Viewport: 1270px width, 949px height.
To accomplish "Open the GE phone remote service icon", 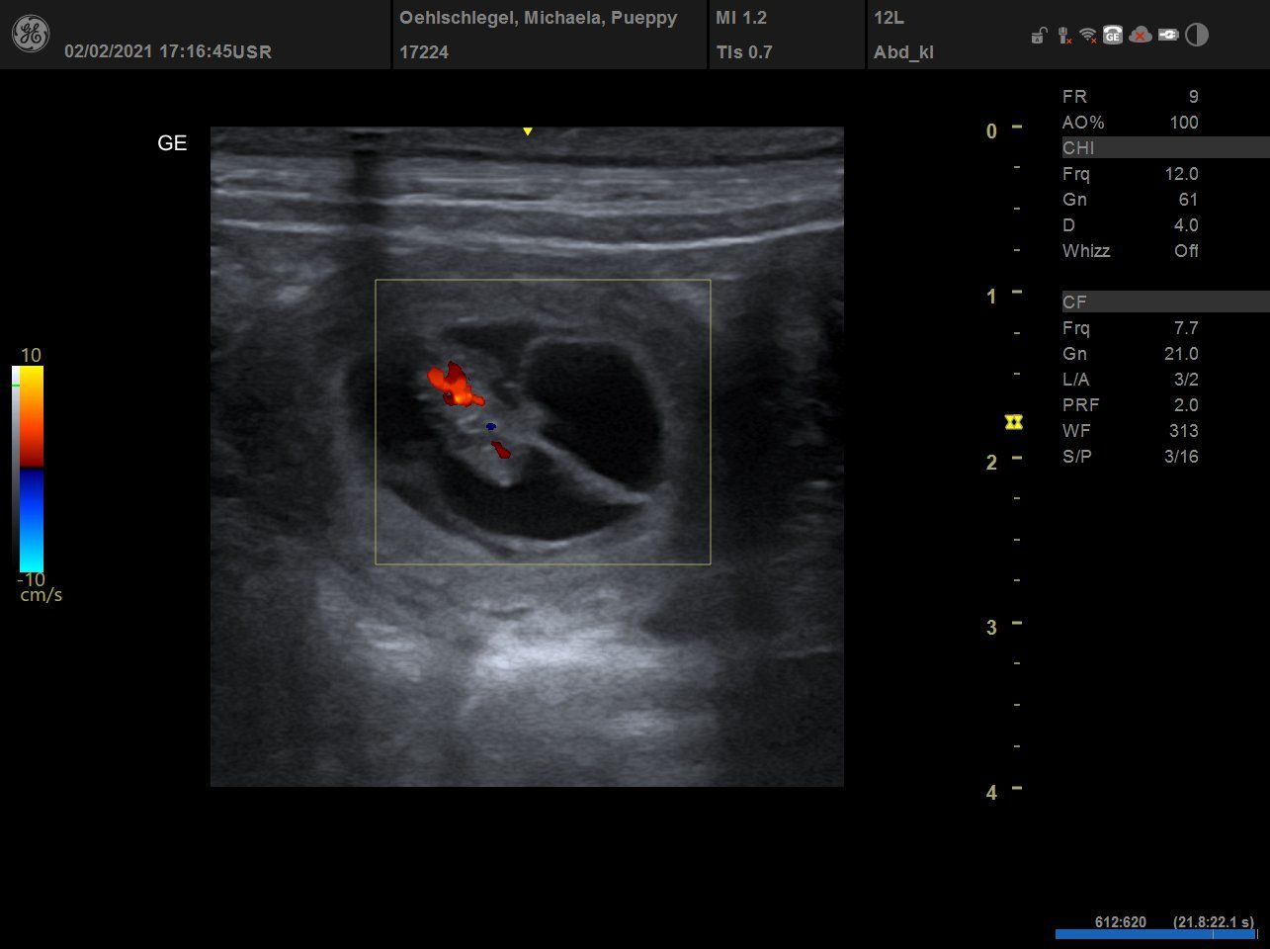I will pyautogui.click(x=1113, y=36).
